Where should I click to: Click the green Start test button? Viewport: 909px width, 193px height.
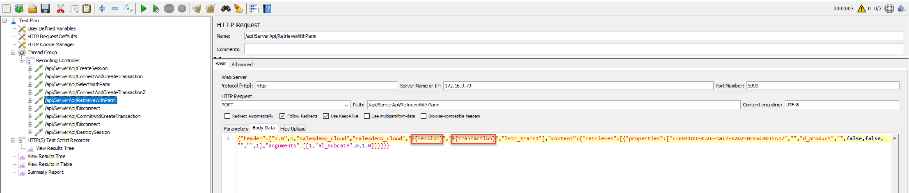(143, 9)
